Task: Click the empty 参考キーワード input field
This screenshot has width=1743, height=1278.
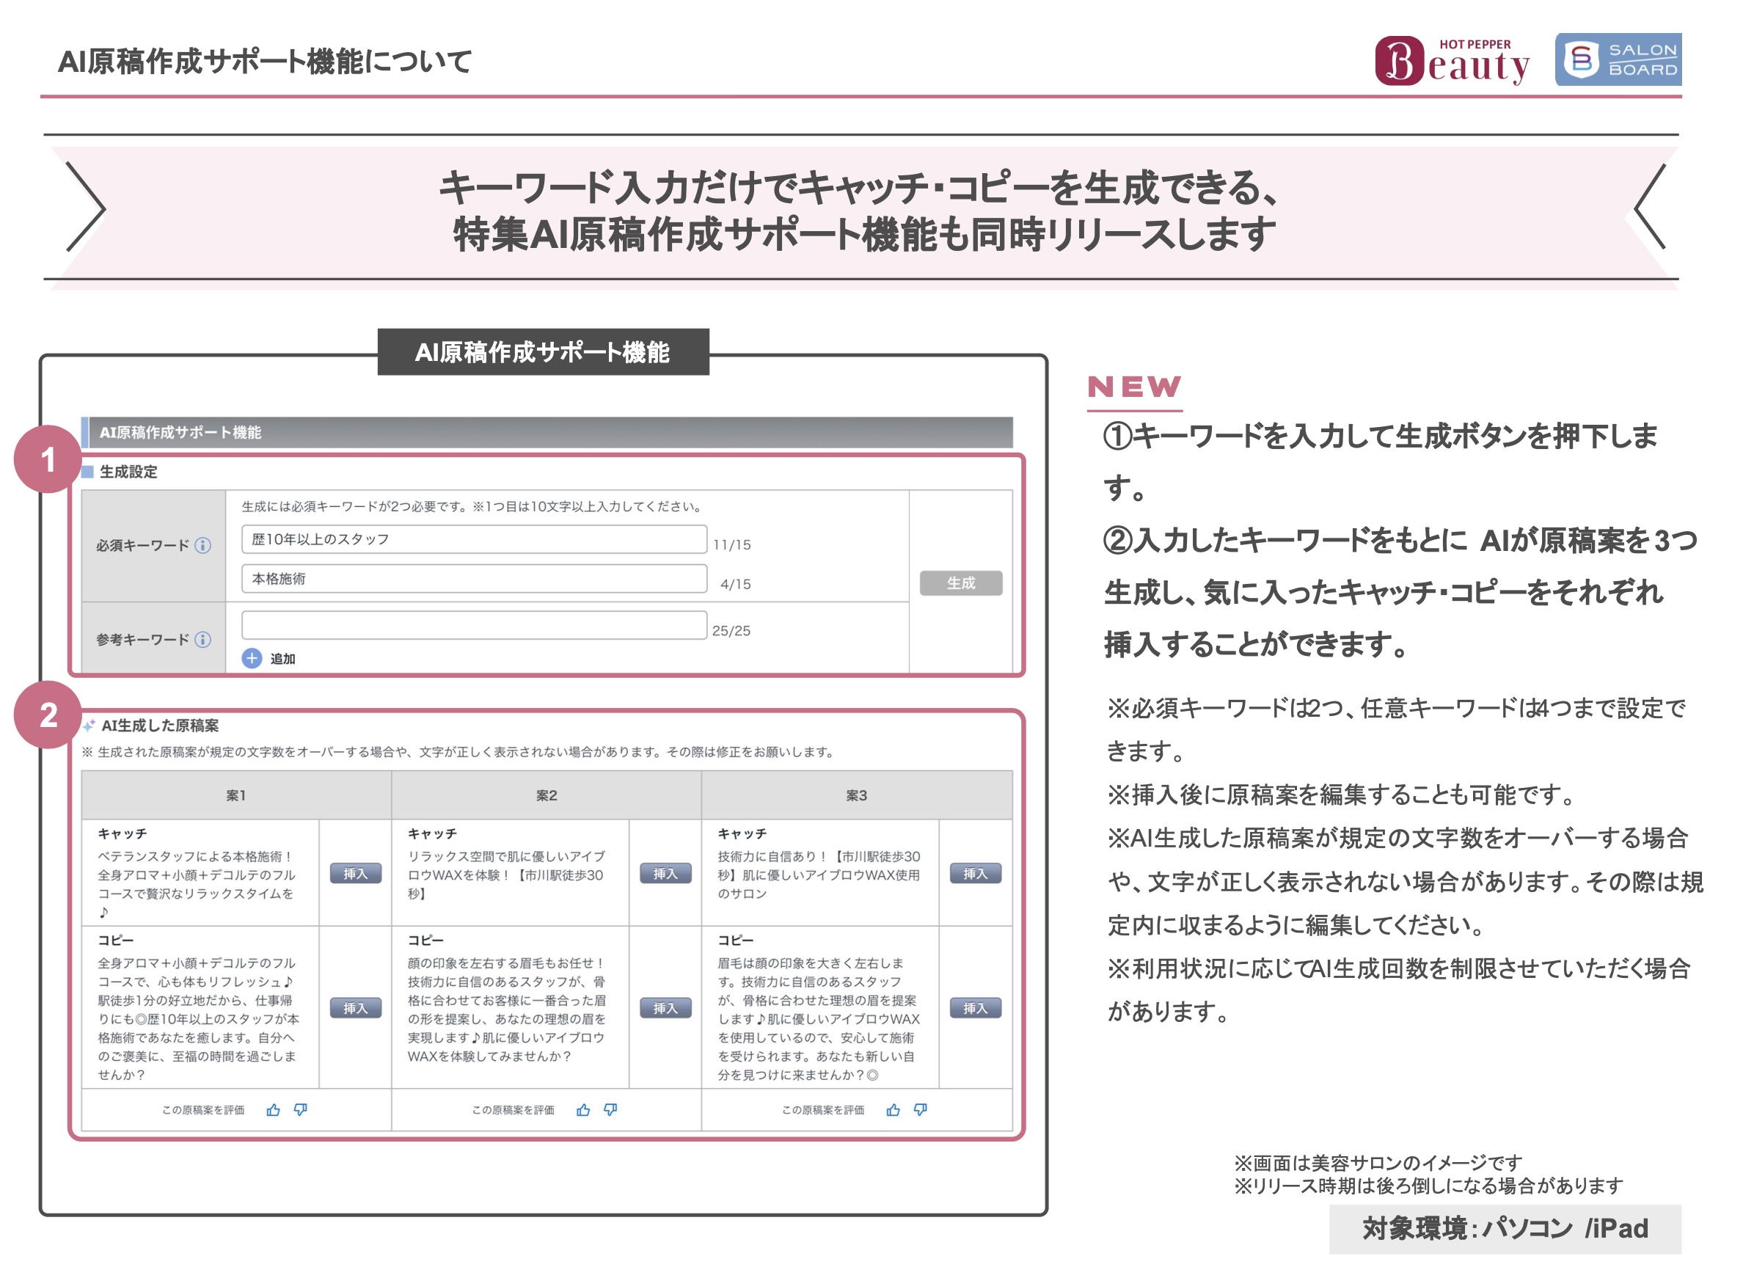Action: tap(473, 625)
